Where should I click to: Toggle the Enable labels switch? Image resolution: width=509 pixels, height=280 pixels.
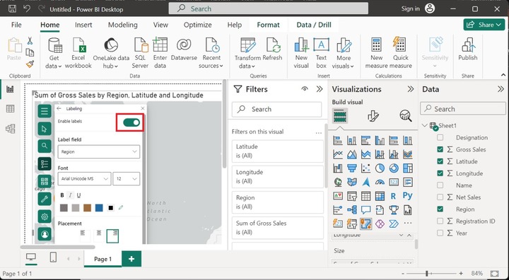click(131, 122)
